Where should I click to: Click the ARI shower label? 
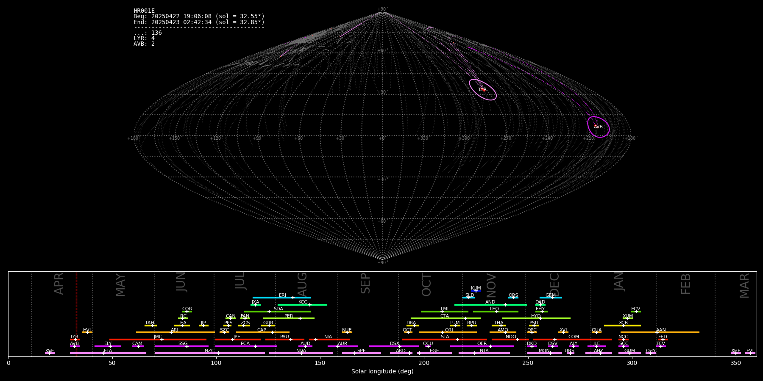pos(175,330)
